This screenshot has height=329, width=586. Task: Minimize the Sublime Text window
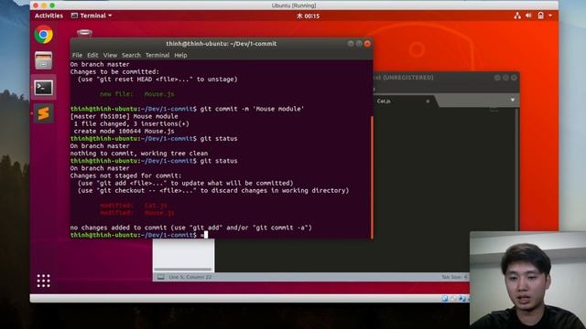497,78
